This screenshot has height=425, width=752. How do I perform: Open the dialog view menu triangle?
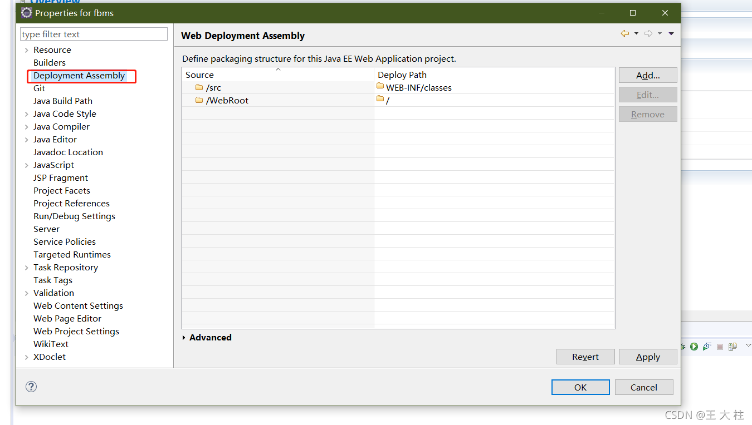[x=671, y=34]
